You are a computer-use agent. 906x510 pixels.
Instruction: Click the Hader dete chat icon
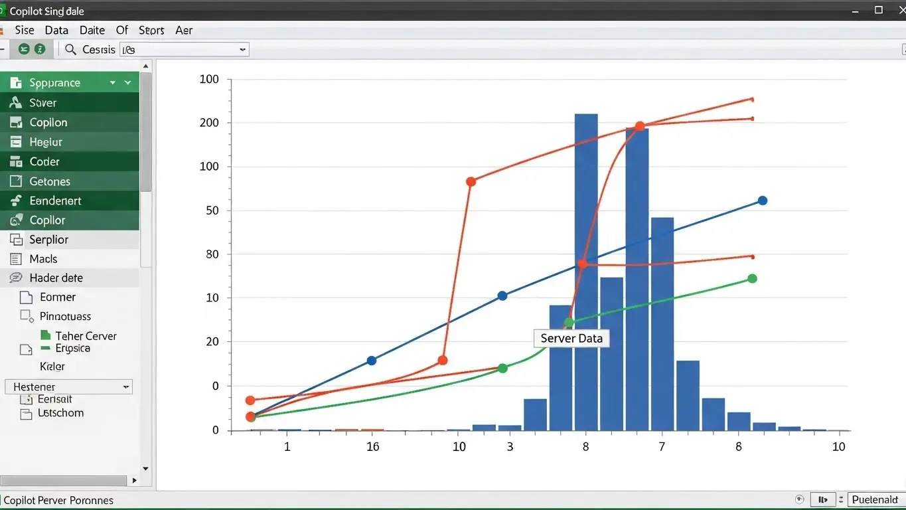[x=16, y=278]
